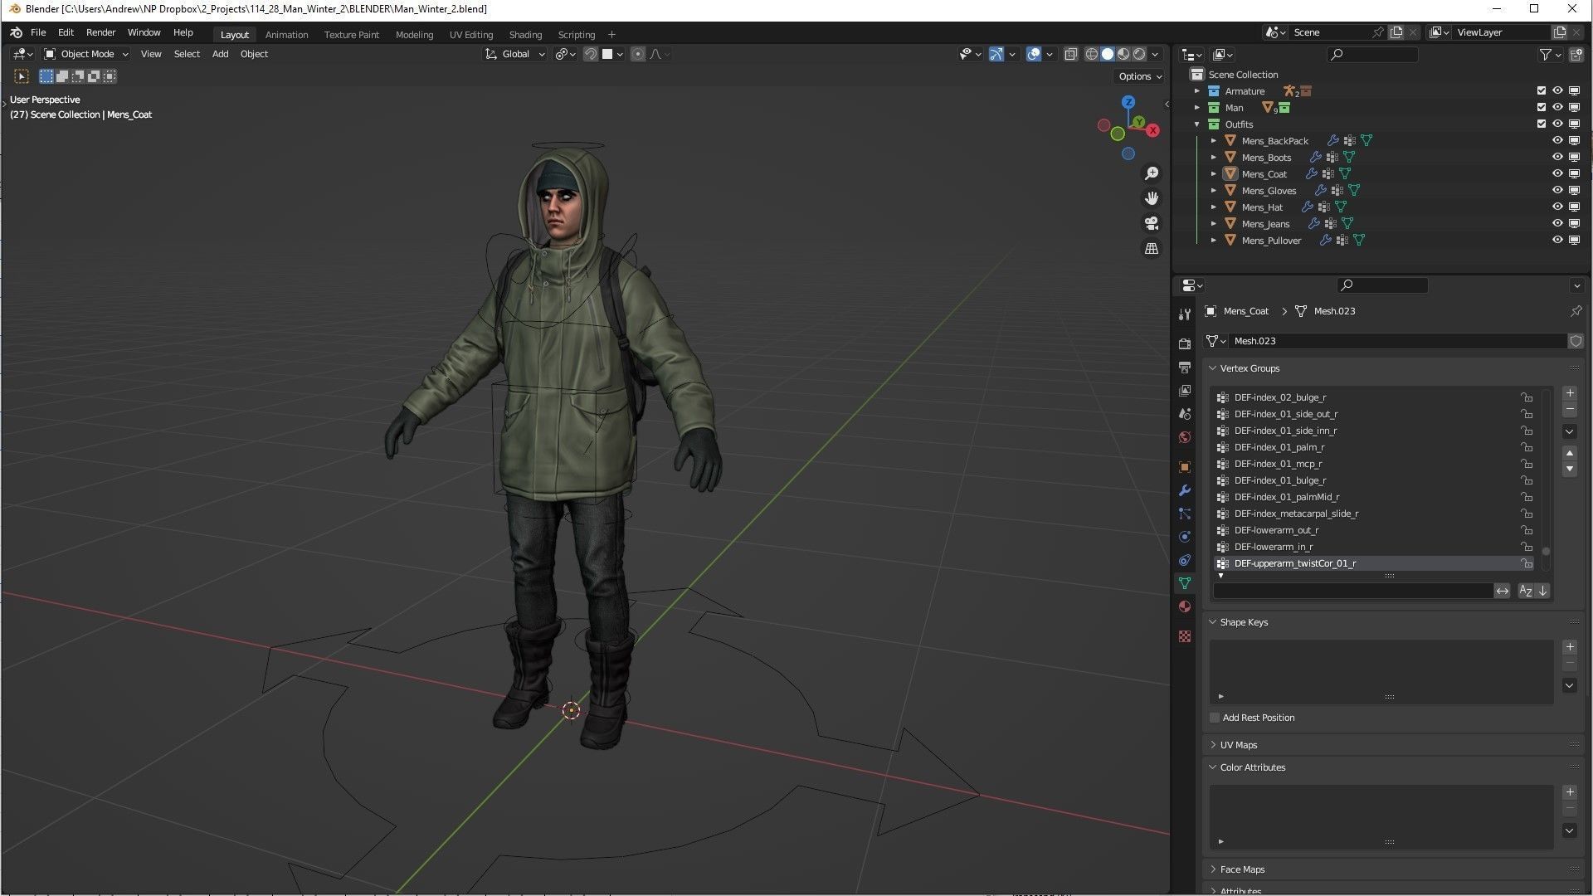Open the Physics properties tab icon
The height and width of the screenshot is (896, 1593).
(x=1185, y=537)
